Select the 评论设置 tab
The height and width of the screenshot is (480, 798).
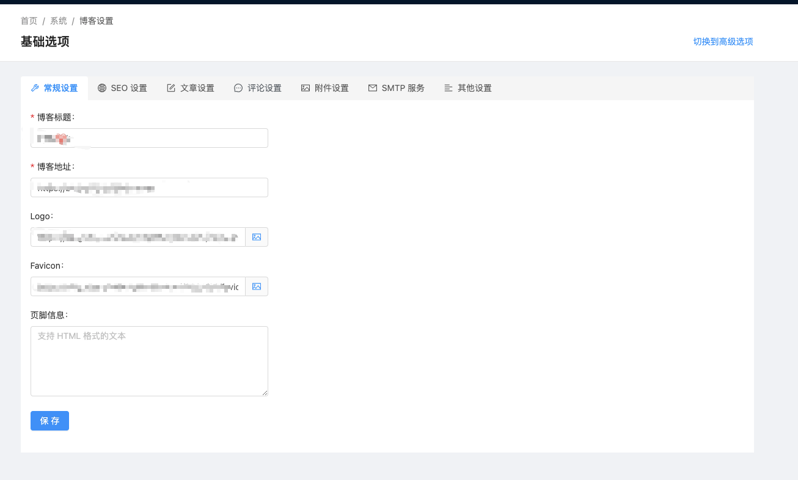click(x=258, y=88)
